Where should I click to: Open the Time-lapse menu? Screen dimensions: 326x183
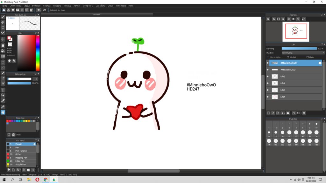121,6
